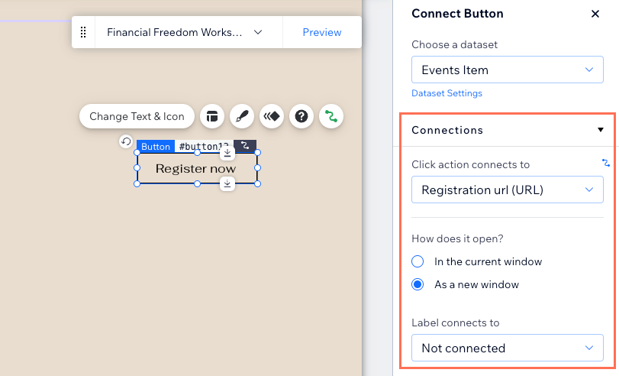Select In the current window option
The image size is (619, 376).
pyautogui.click(x=477, y=261)
